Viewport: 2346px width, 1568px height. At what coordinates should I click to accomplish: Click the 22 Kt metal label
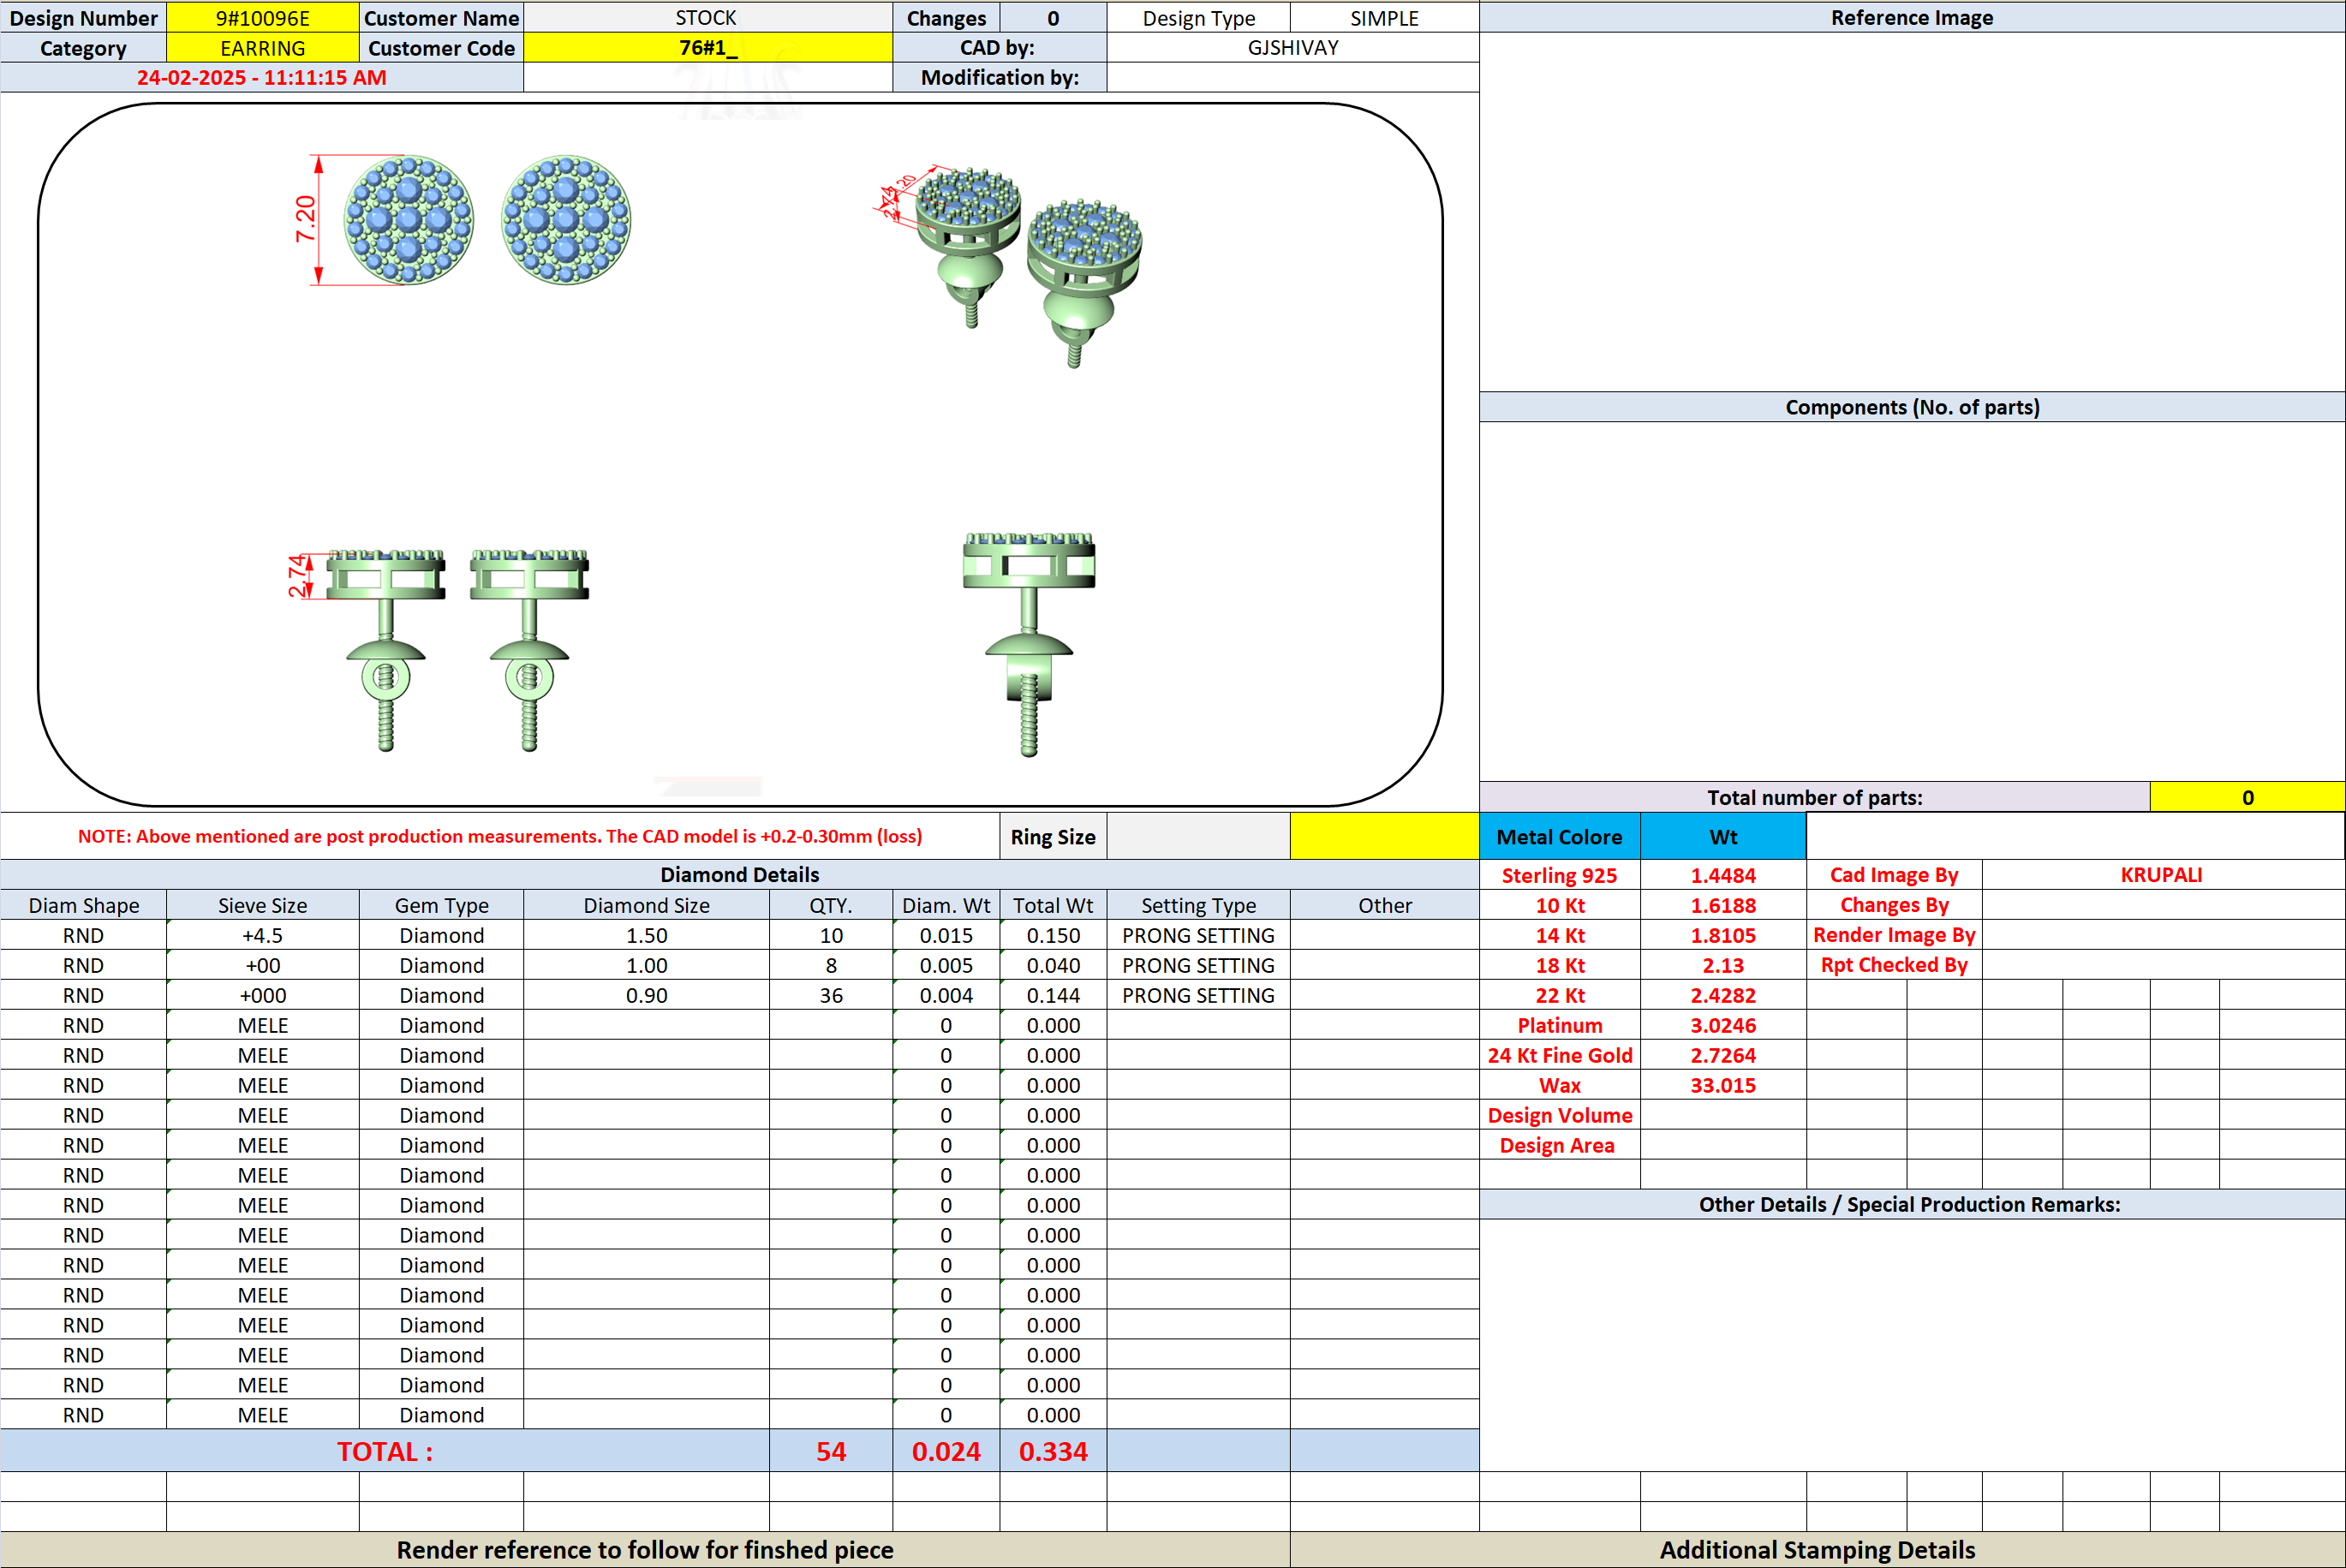click(1559, 995)
